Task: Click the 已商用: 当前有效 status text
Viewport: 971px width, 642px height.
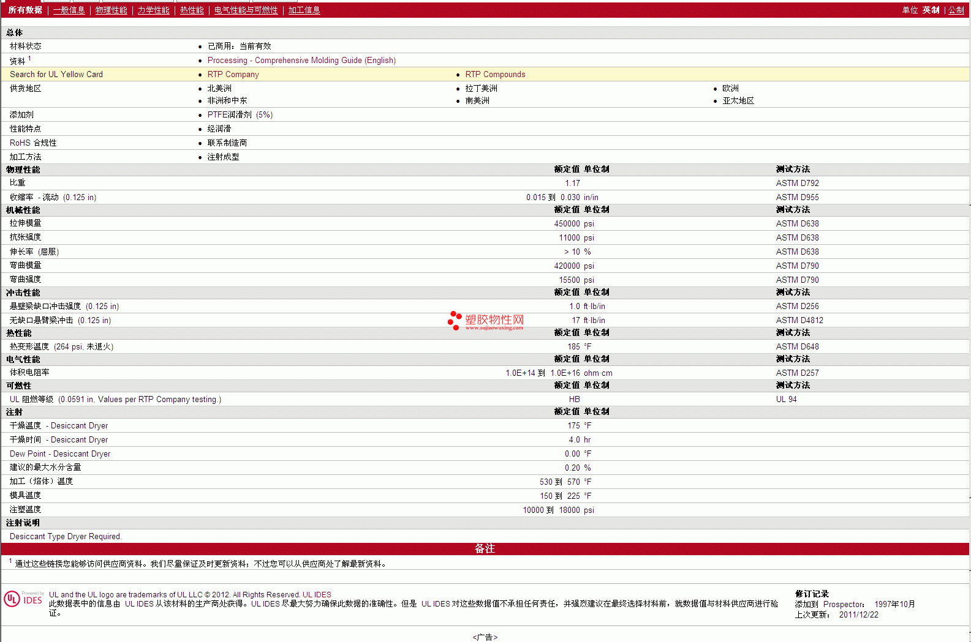Action: (239, 46)
